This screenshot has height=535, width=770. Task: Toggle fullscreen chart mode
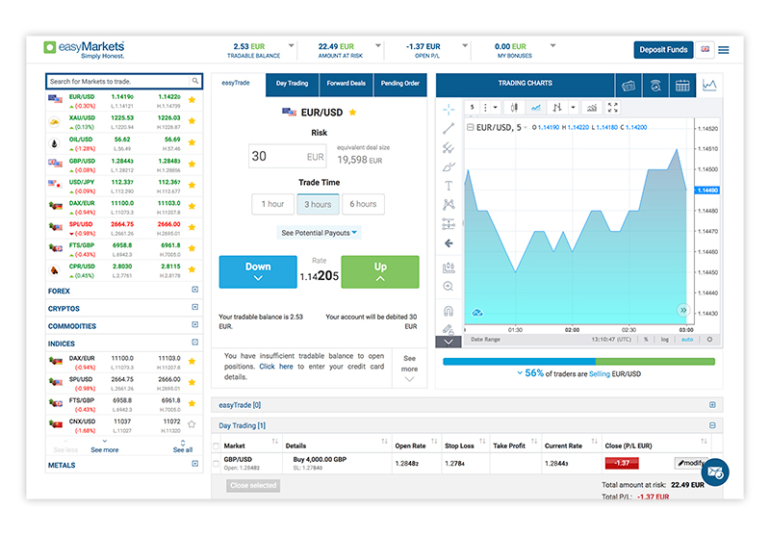(612, 108)
